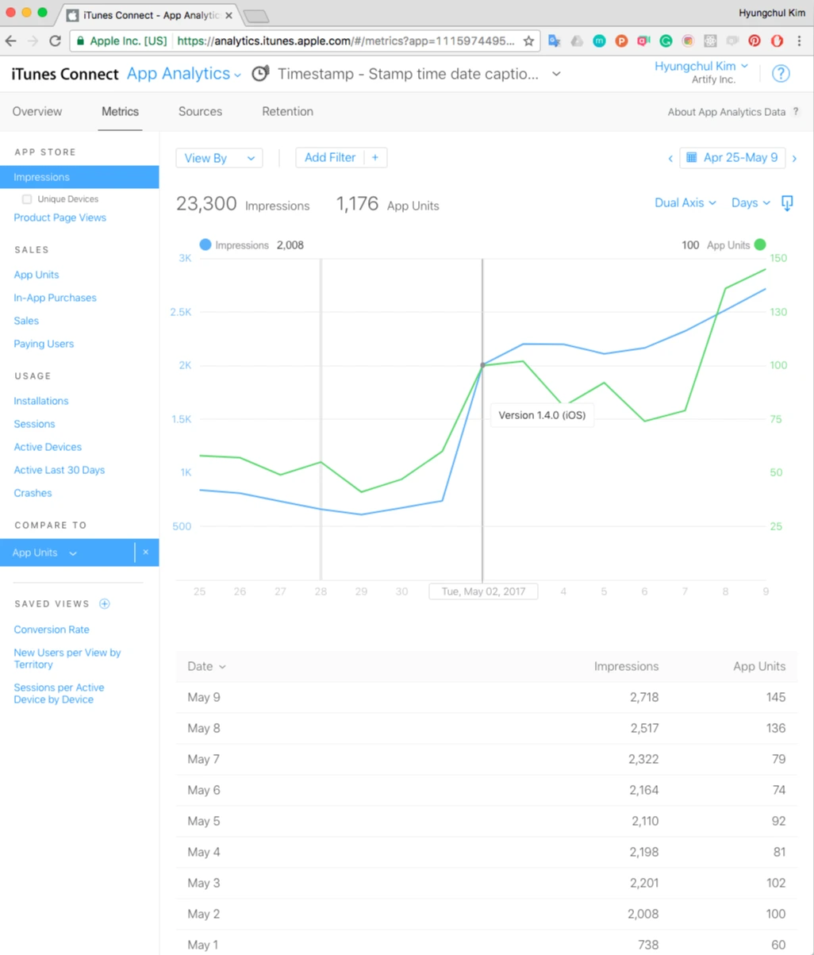Bookmark page with the star icon

[x=528, y=41]
